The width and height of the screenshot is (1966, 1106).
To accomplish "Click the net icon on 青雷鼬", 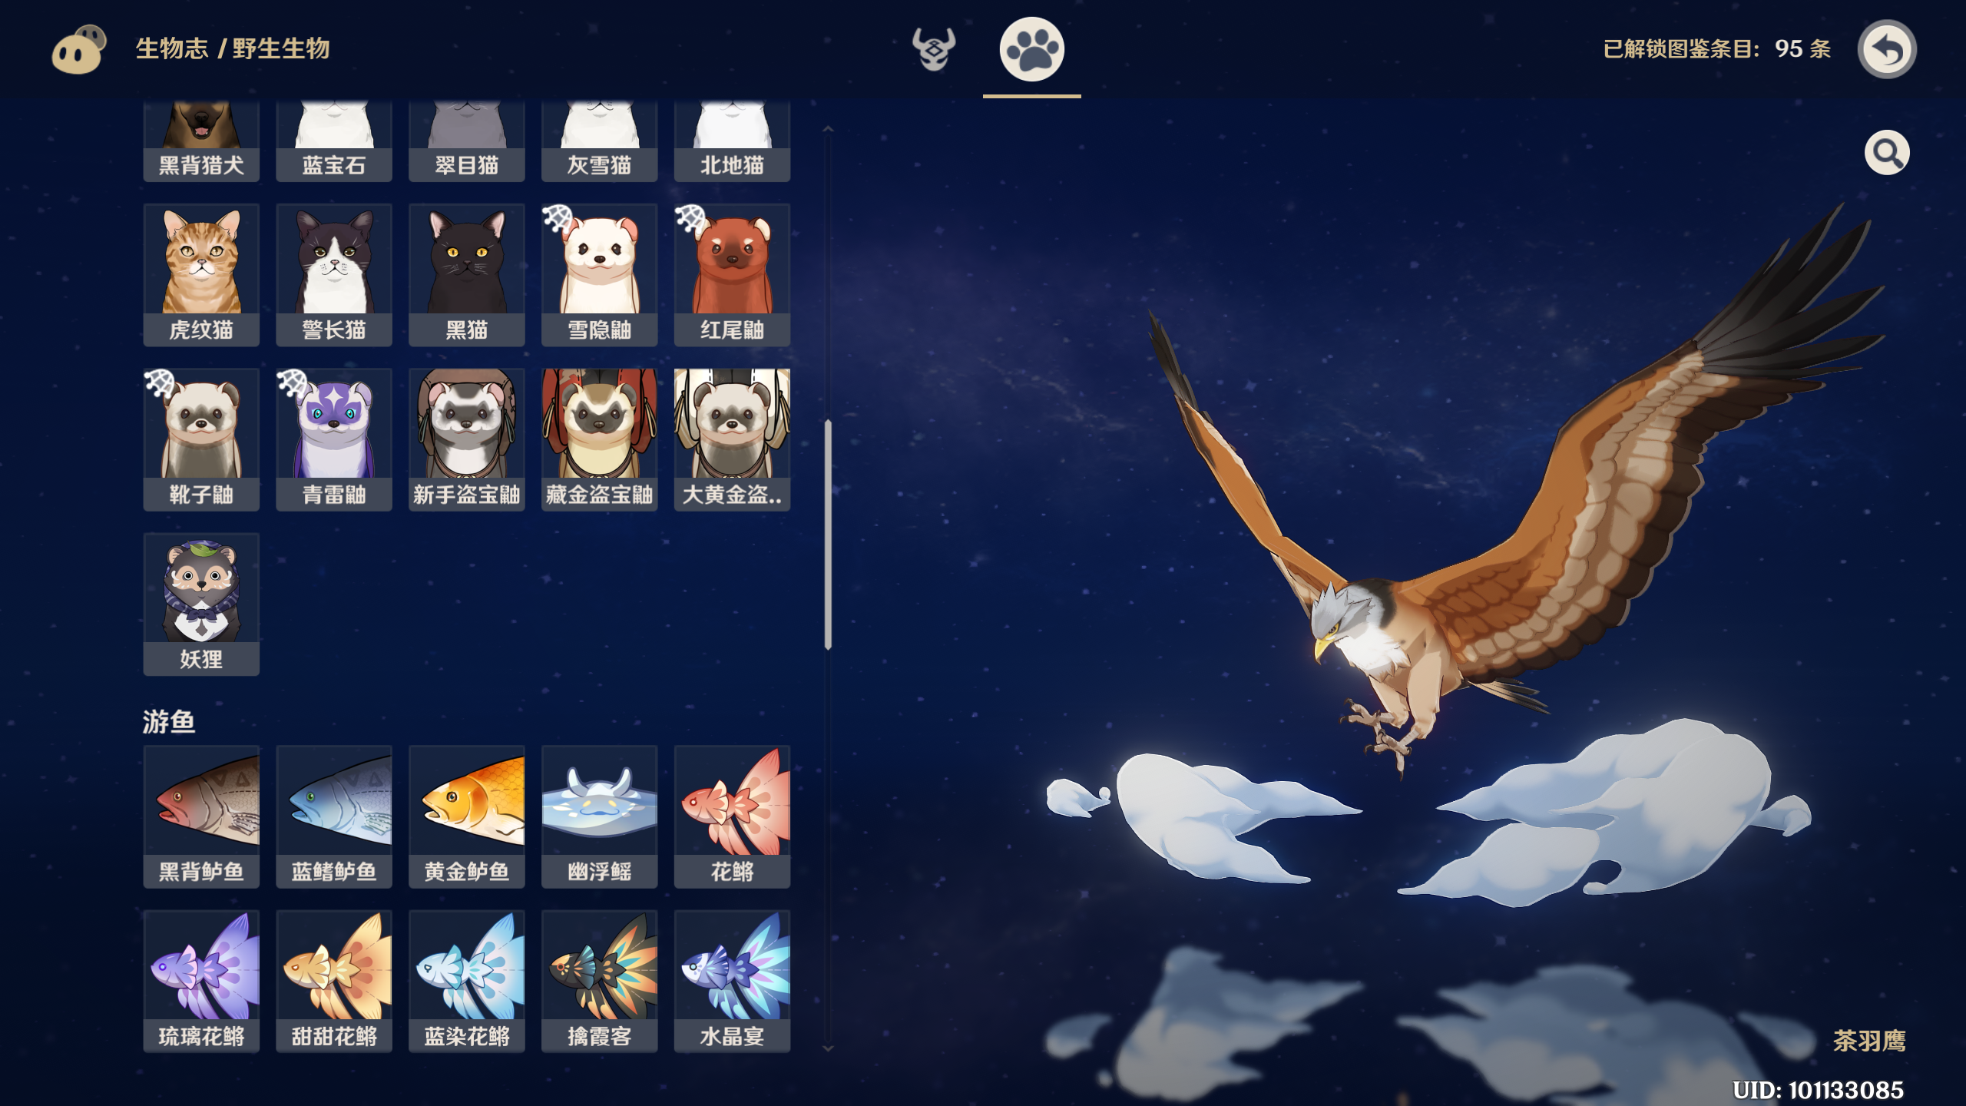I will 293,383.
